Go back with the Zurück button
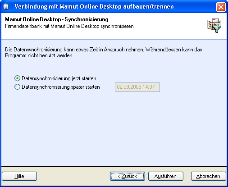Screen dimensions: 228x187 point(128,176)
